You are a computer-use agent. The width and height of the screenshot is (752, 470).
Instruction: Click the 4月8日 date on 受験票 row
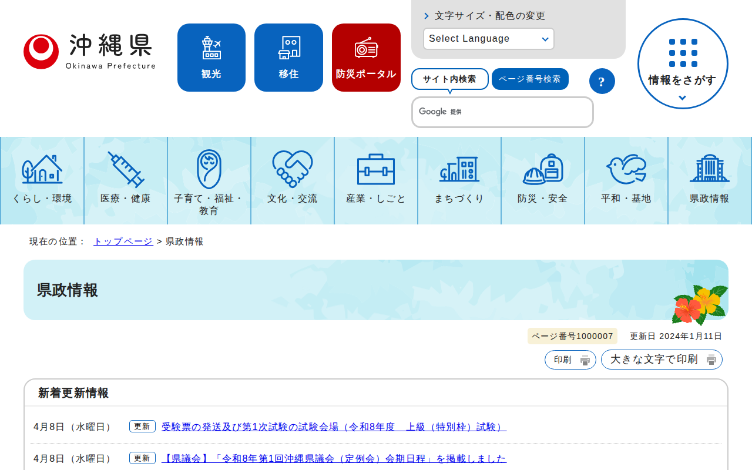coord(74,427)
